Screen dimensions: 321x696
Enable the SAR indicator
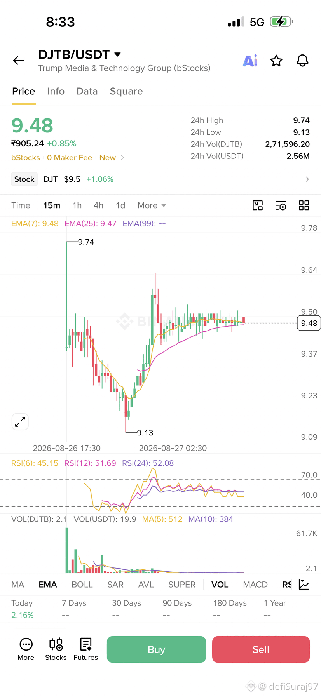point(115,585)
